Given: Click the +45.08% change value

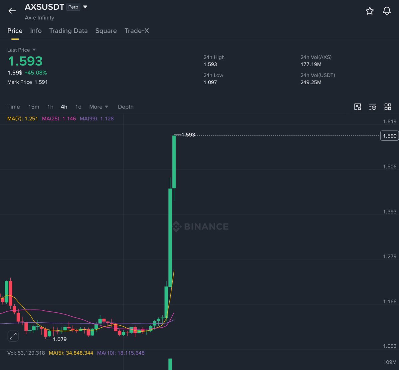Looking at the screenshot, I should pyautogui.click(x=36, y=73).
